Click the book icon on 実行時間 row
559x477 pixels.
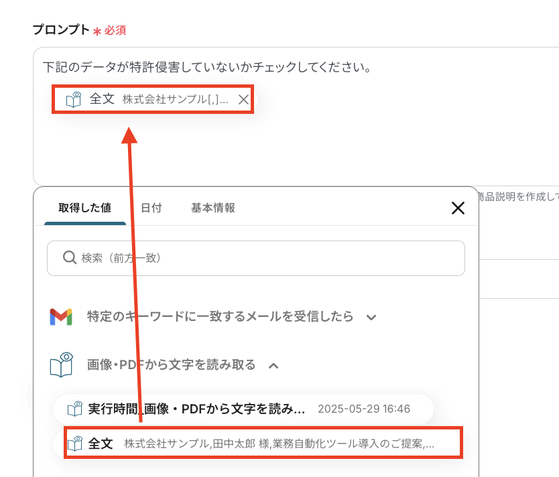pos(75,409)
